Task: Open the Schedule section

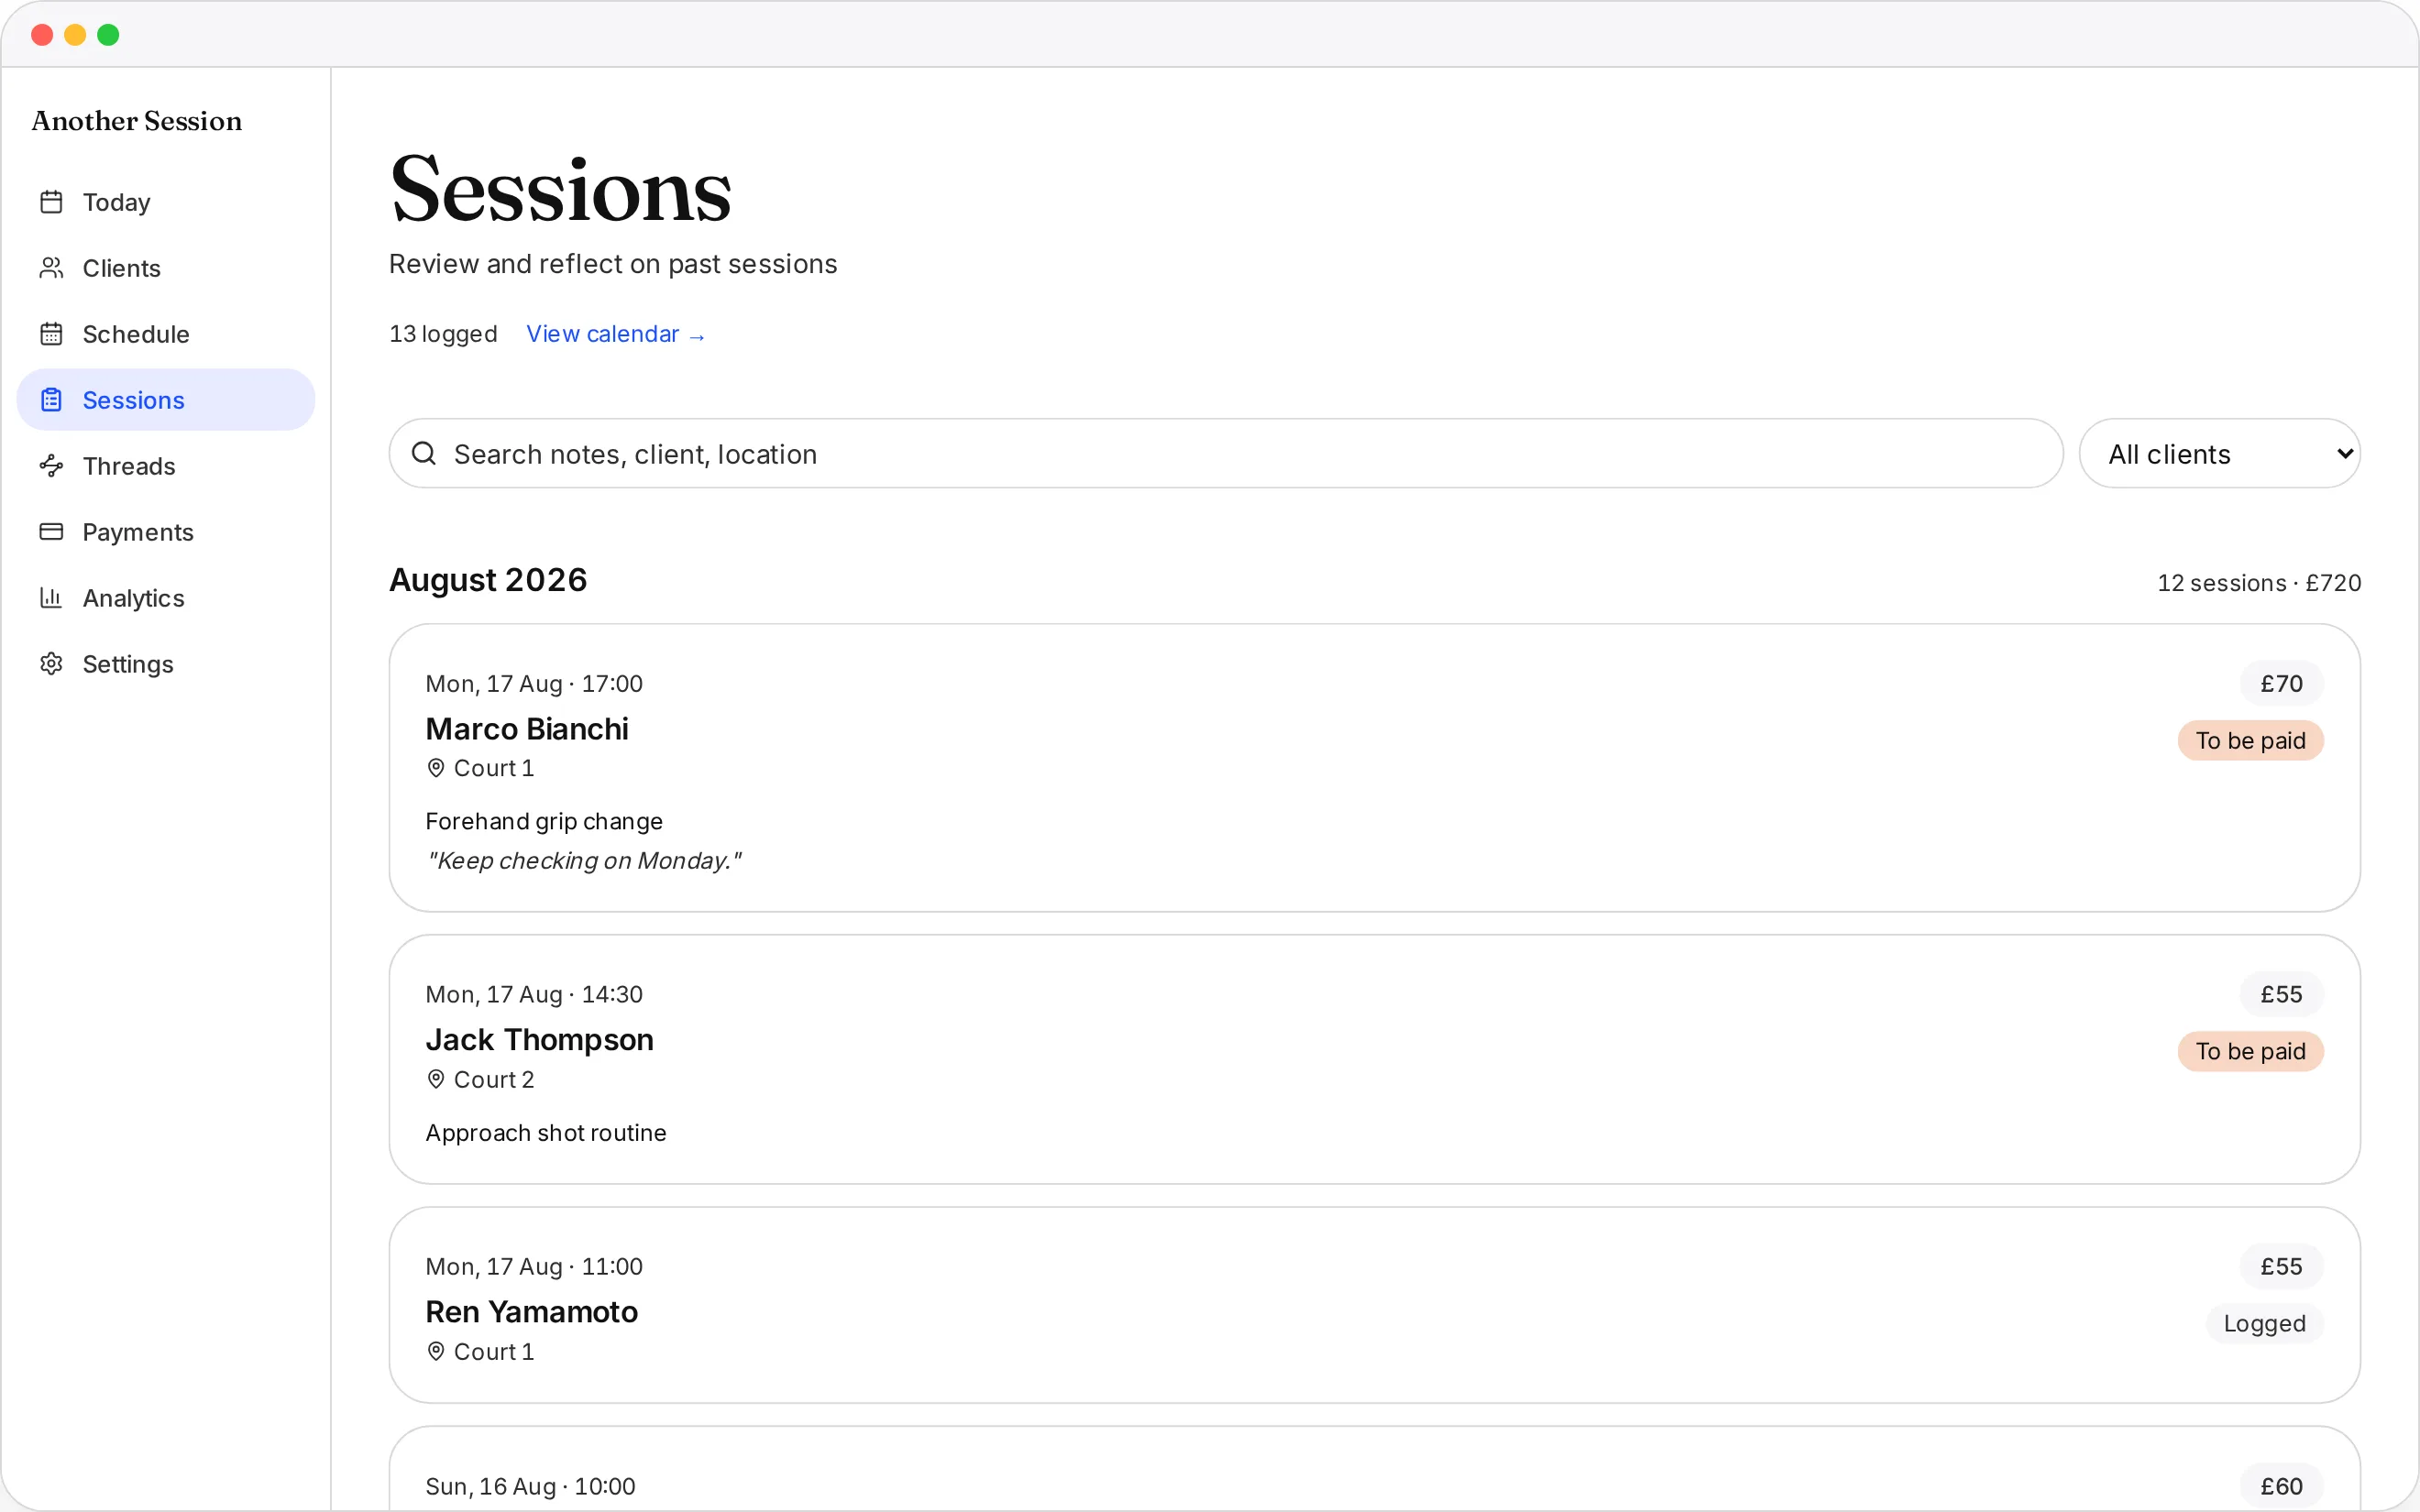Action: tap(166, 334)
